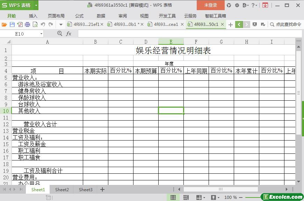Switch to the 插入 ribbon tab

(33, 16)
